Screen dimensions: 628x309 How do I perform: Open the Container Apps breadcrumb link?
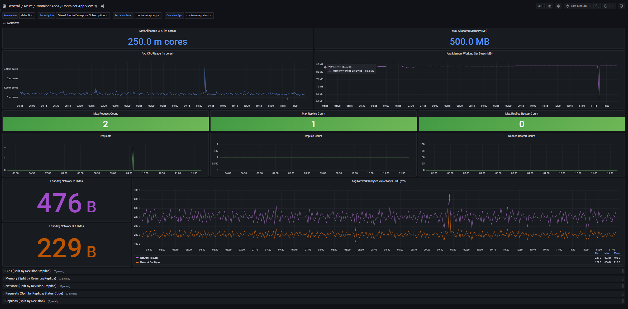click(x=47, y=6)
